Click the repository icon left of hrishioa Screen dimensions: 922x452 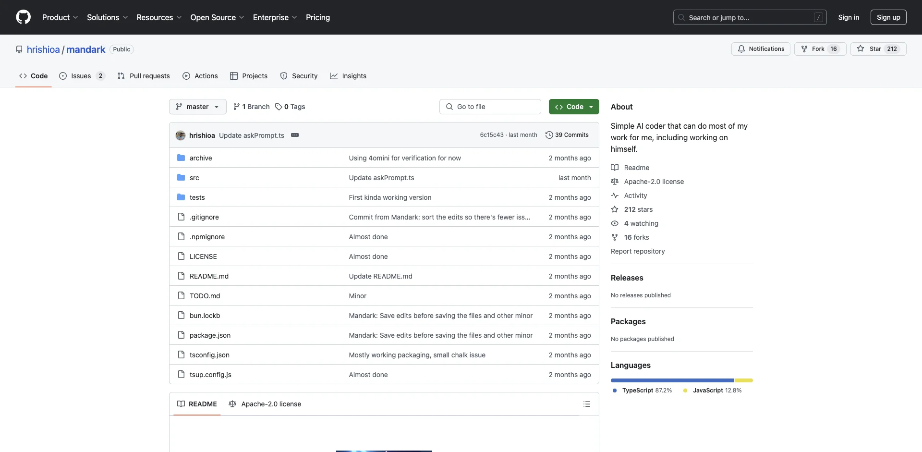tap(19, 49)
